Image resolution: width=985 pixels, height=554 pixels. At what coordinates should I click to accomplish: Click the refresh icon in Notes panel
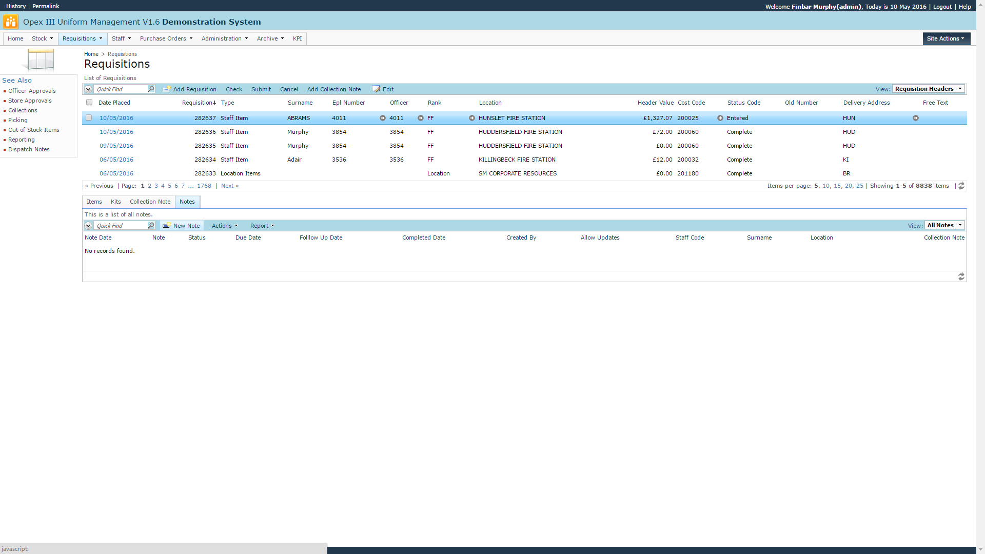(x=961, y=276)
